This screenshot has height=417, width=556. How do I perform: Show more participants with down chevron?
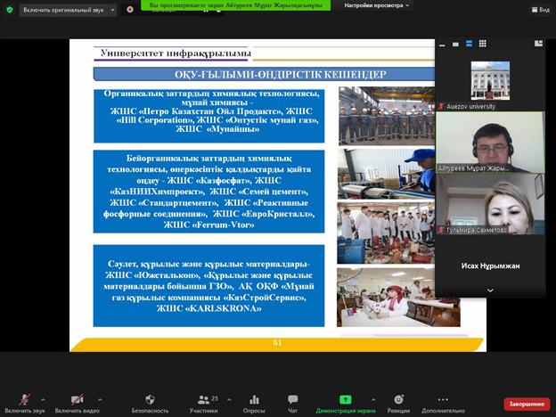coord(490,290)
